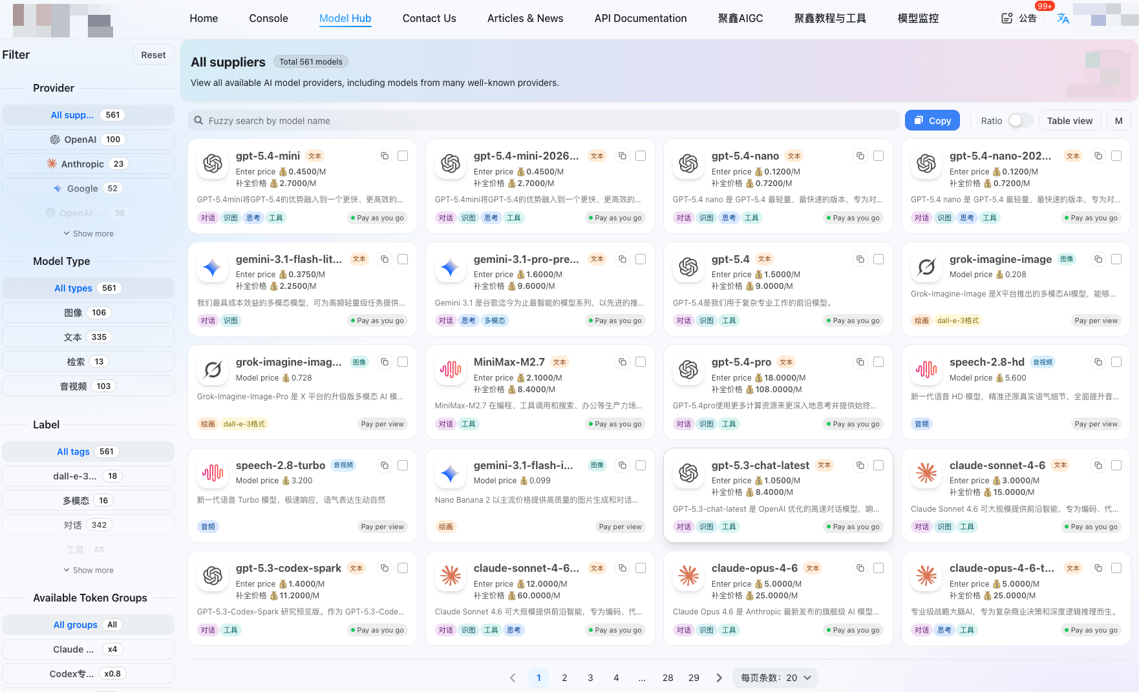Image resolution: width=1139 pixels, height=692 pixels.
Task: Switch to Table view
Action: pos(1070,120)
